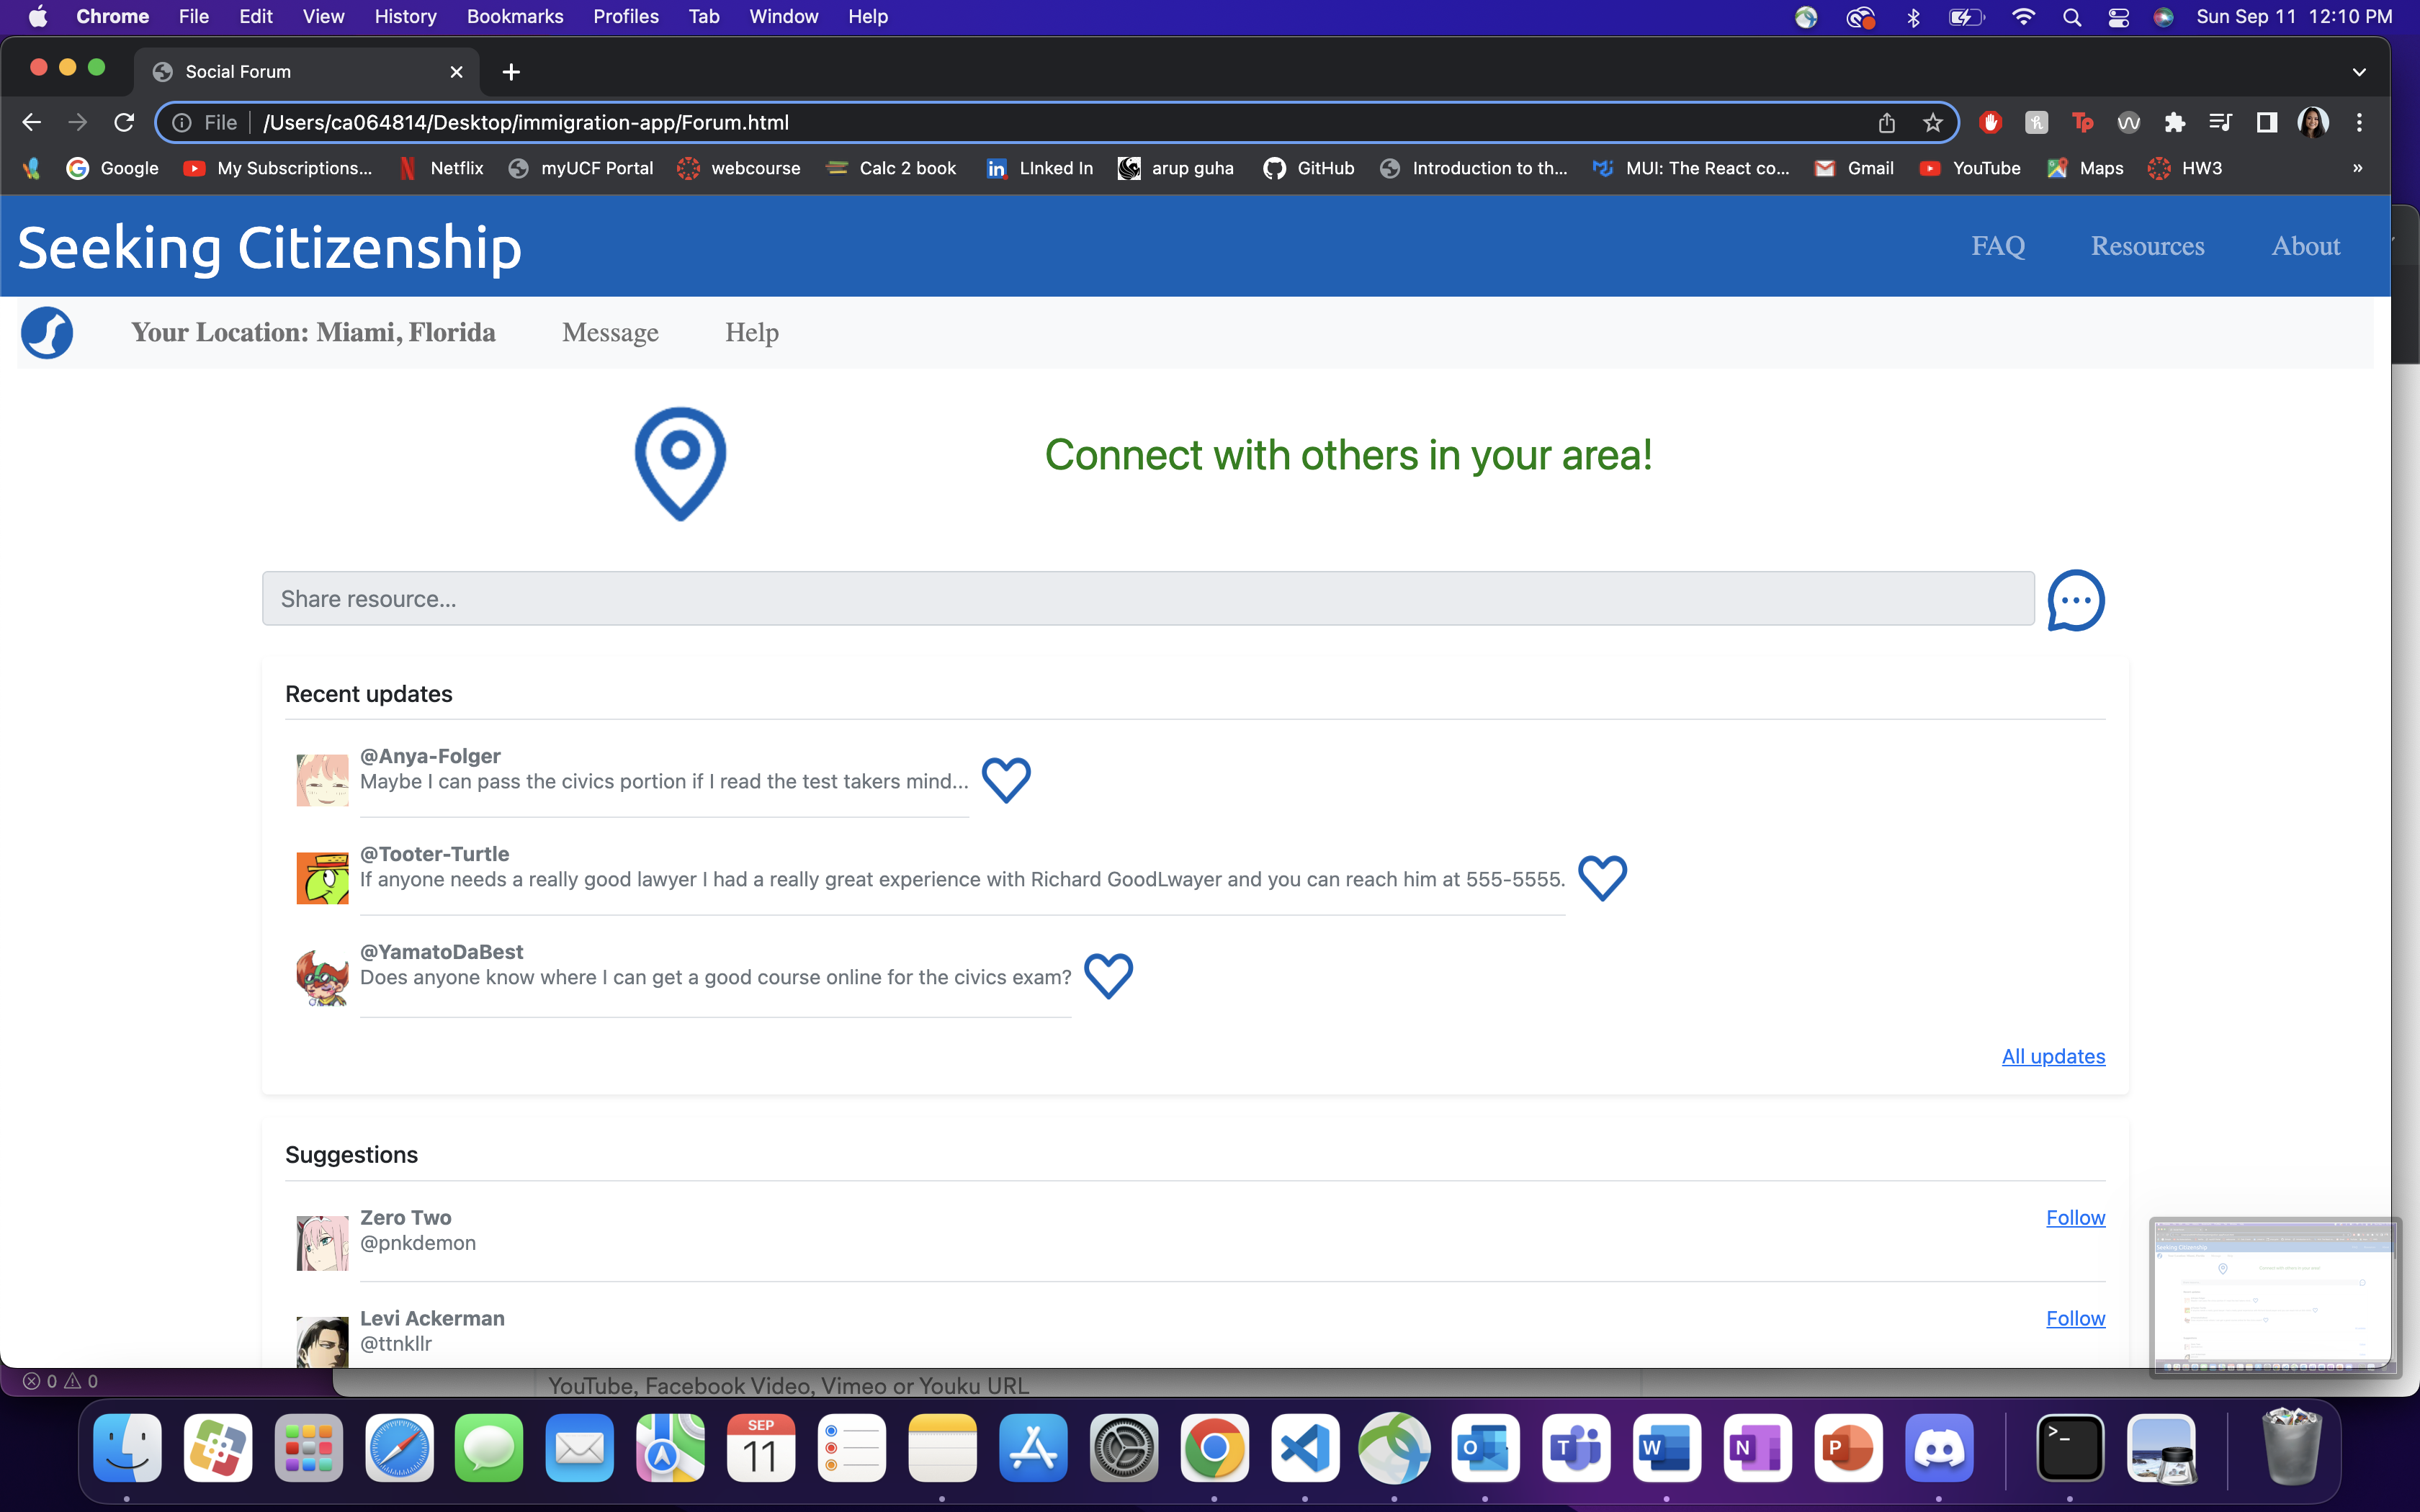Open the Resources nav tab
This screenshot has height=1512, width=2420.
(x=2147, y=246)
